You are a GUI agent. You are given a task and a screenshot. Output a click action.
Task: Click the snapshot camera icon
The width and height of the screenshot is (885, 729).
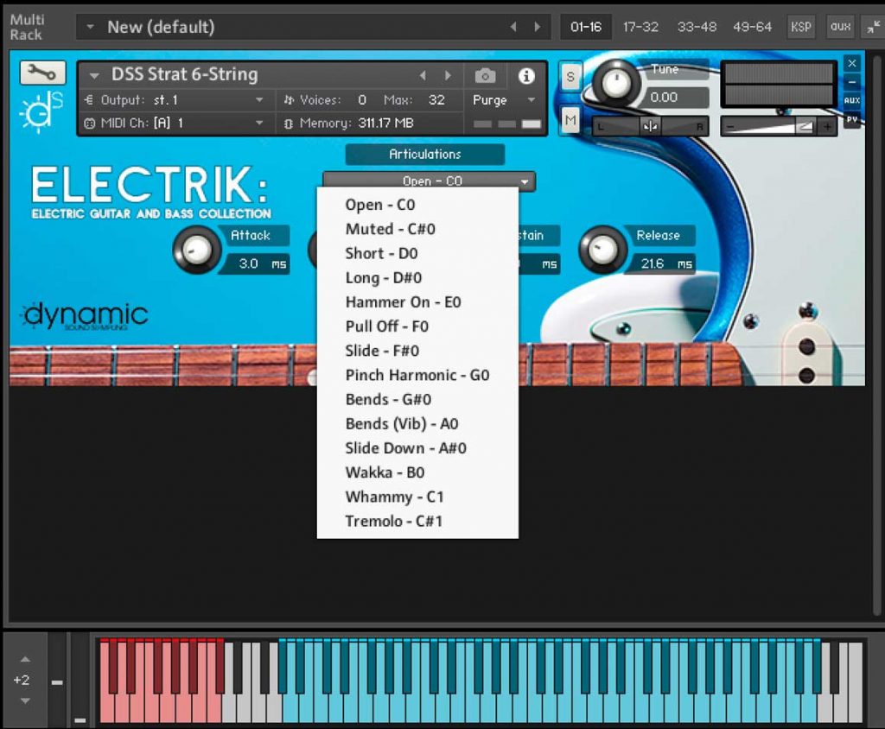click(485, 76)
